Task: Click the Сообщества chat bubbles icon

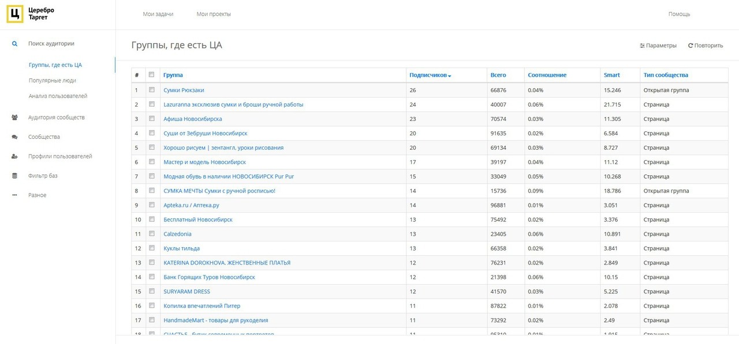Action: 14,137
